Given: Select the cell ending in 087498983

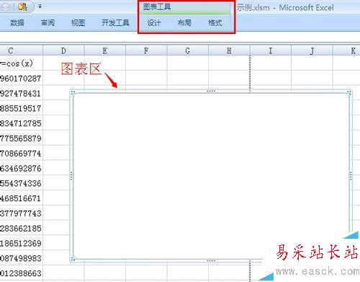Looking at the screenshot, I should pos(21,258).
